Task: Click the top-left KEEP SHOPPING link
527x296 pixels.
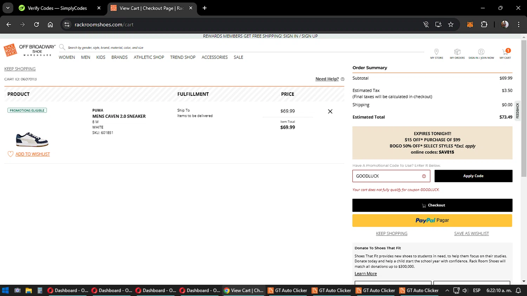Action: pyautogui.click(x=20, y=69)
